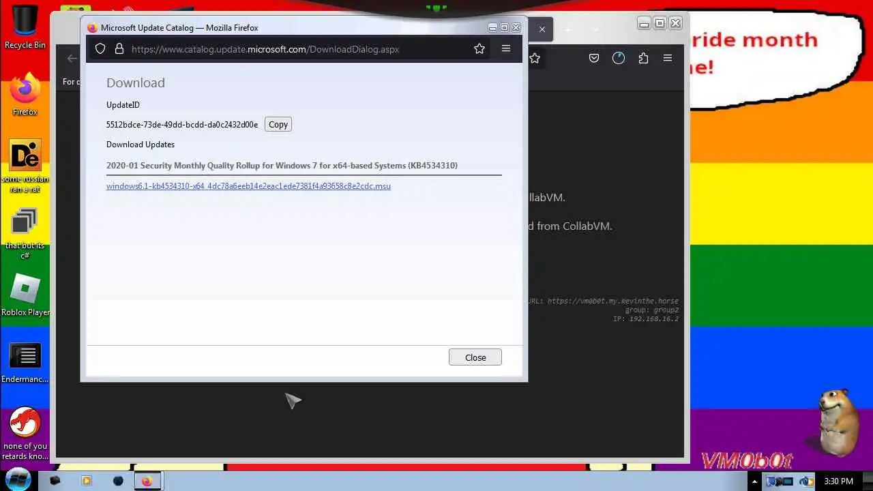Click the padlock site security icon
The image size is (873, 491).
[x=119, y=49]
